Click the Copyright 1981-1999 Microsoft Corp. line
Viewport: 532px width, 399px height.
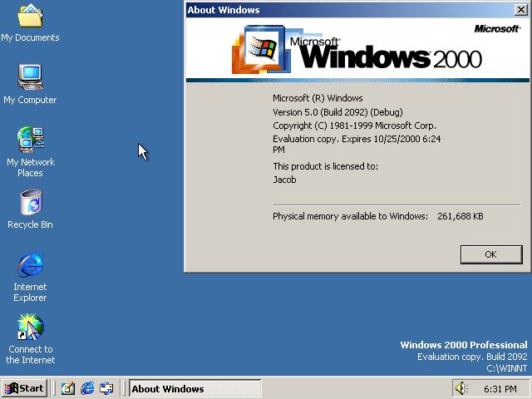pos(354,126)
